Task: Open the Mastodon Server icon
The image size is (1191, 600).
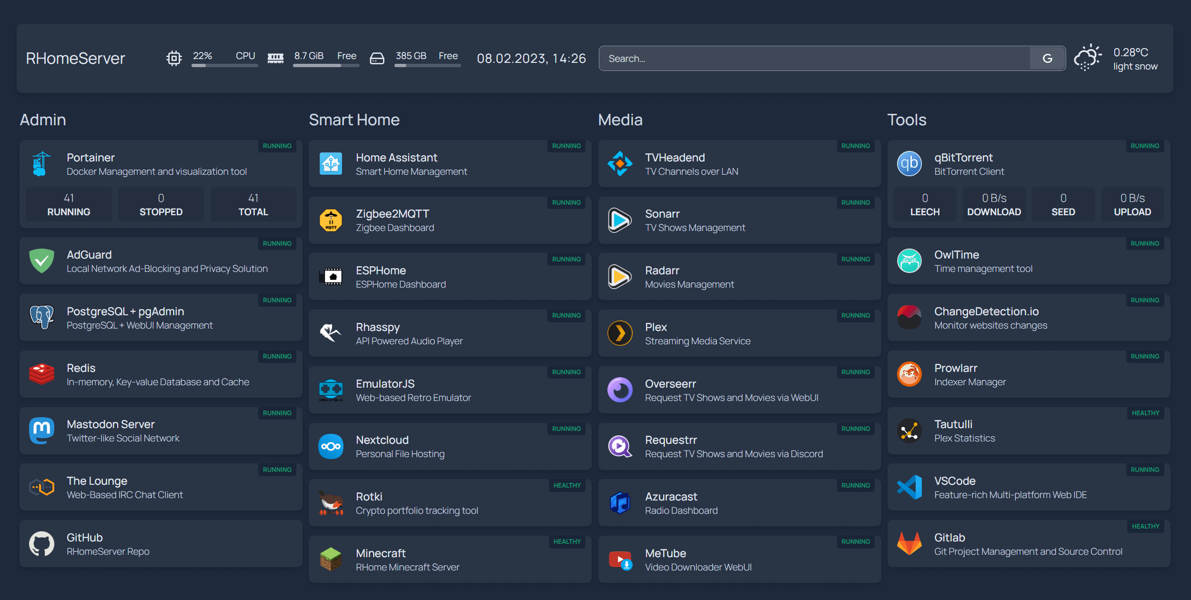Action: pyautogui.click(x=41, y=430)
